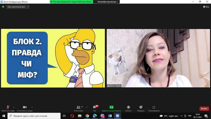Open Task View on the taskbar

64,116
